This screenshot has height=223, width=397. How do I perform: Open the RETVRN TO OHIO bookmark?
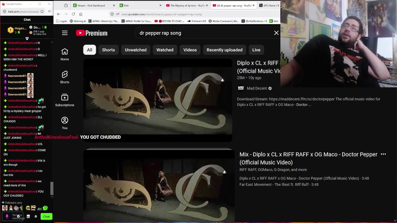click(x=170, y=21)
